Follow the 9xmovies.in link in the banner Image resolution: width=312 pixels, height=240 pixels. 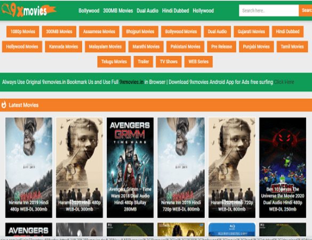(132, 82)
